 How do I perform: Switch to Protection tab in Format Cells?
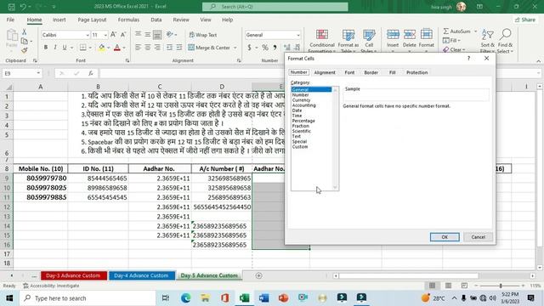[x=416, y=72]
